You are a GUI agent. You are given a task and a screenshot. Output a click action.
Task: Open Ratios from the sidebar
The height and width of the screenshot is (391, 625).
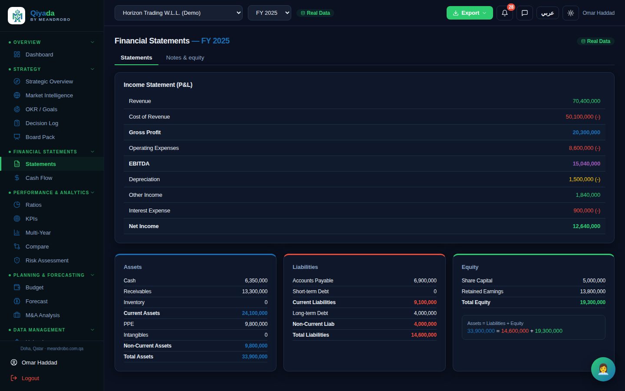tap(33, 205)
